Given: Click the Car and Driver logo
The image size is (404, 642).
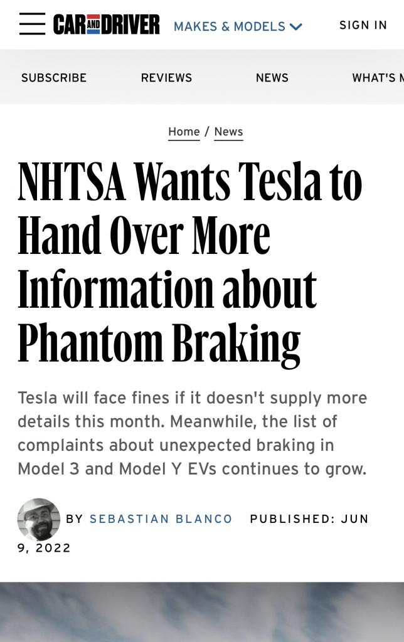Looking at the screenshot, I should (x=107, y=24).
